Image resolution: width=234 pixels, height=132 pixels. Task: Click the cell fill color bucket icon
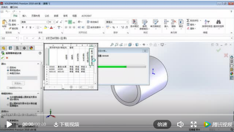(46, 27)
